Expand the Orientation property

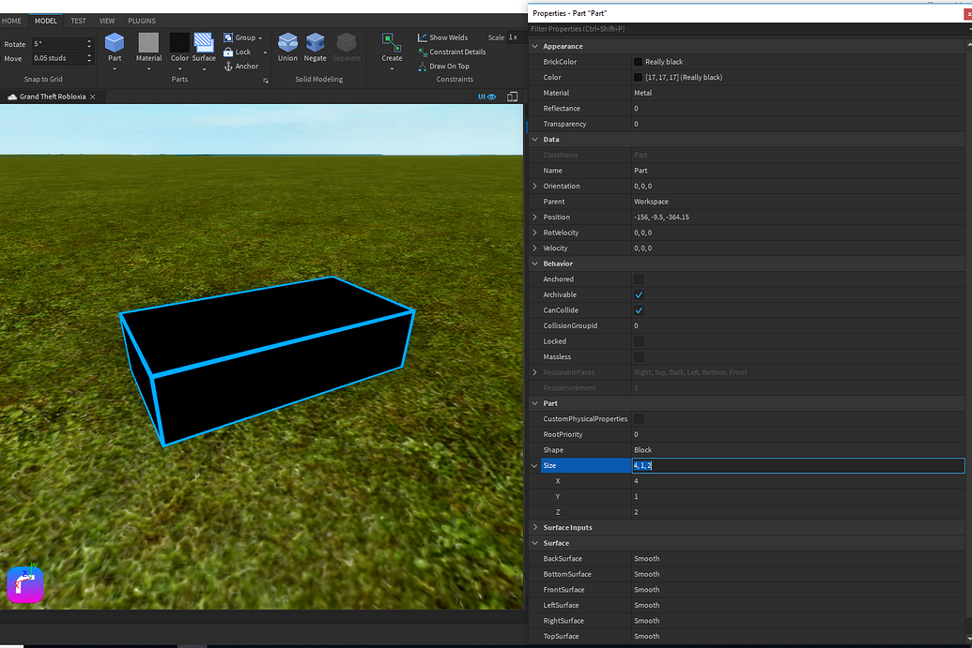click(534, 186)
